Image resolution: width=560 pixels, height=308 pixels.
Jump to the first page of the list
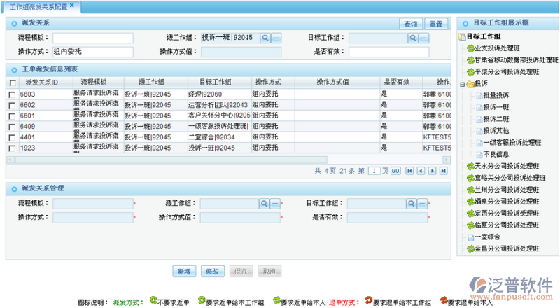410,171
